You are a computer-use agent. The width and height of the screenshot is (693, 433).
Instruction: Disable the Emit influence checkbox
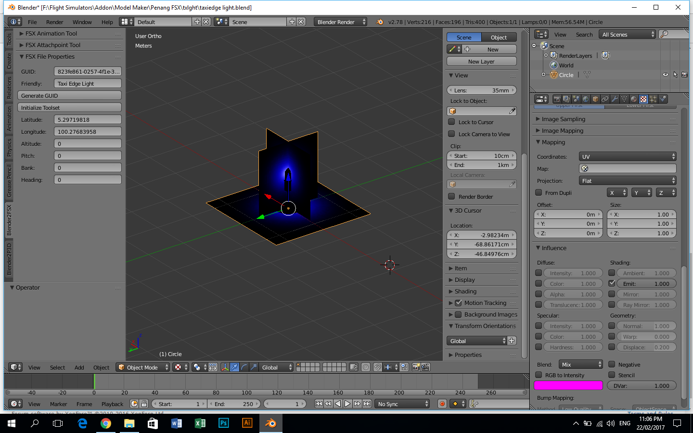[612, 283]
